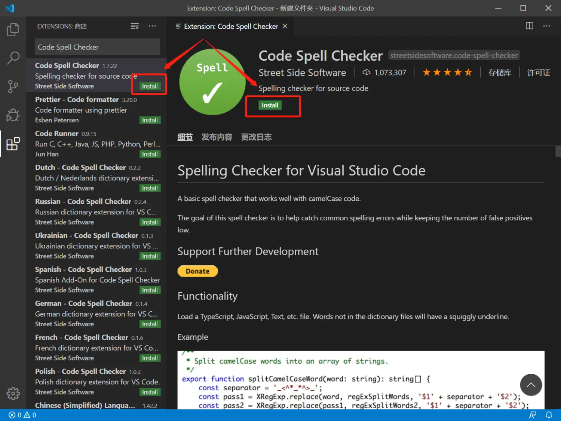
Task: Select Russian - Code Spell Checker item
Action: [x=96, y=211]
